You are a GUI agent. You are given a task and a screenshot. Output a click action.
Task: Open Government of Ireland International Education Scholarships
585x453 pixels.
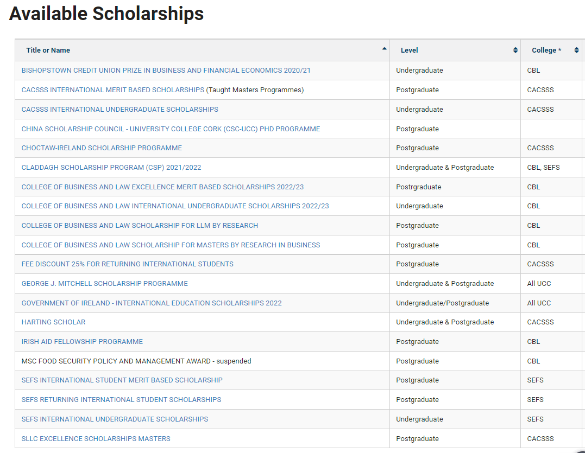(152, 303)
